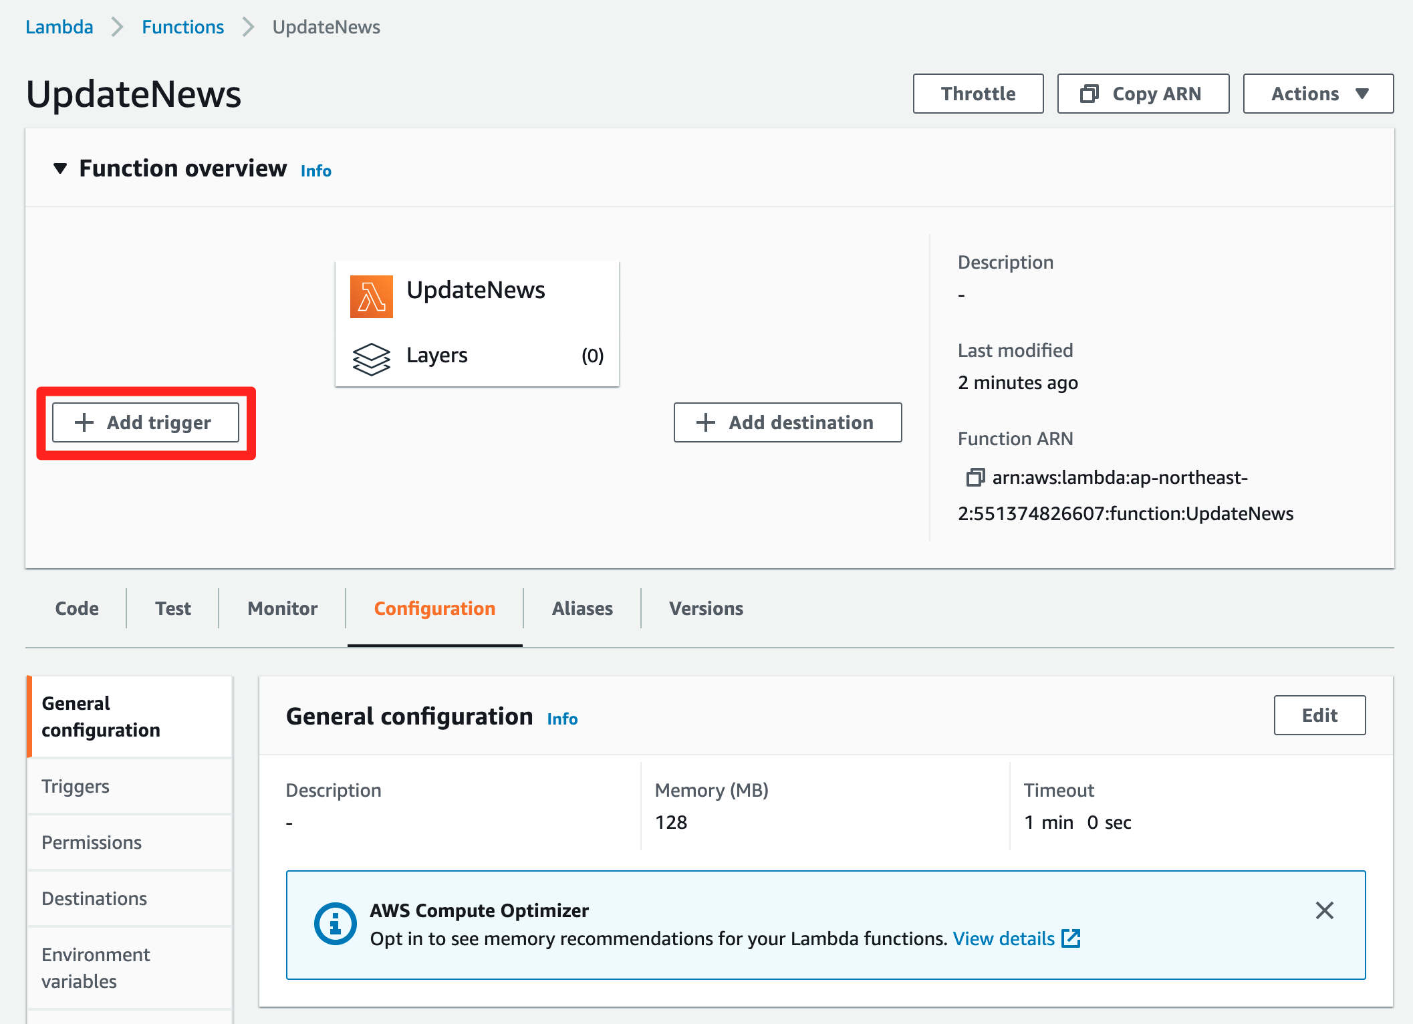1413x1024 pixels.
Task: Open Permissions in the configuration sidebar
Action: point(130,842)
